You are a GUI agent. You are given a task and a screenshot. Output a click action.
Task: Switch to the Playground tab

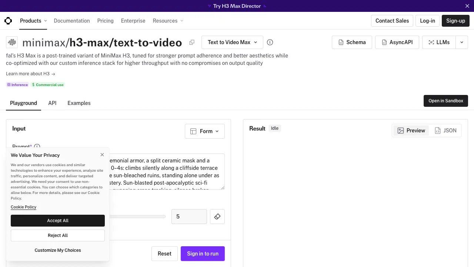[23, 103]
